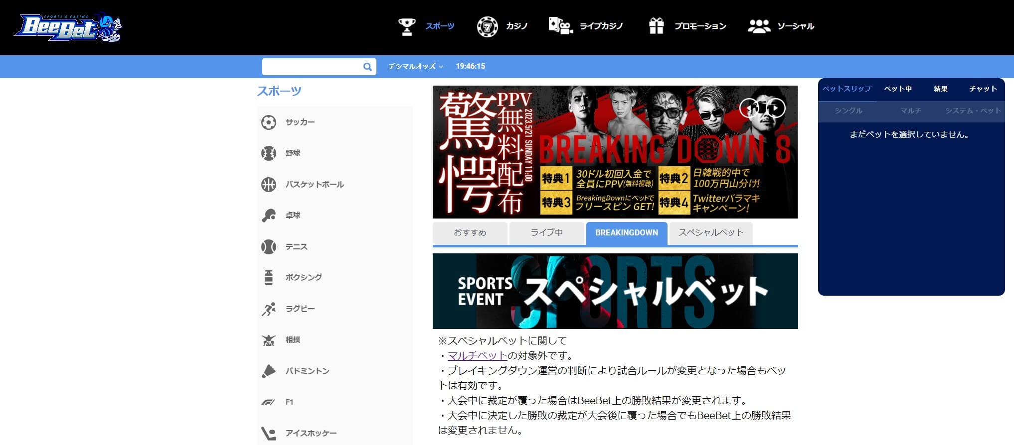This screenshot has height=445, width=1014.
Task: Click the search magnifier icon
Action: (367, 67)
